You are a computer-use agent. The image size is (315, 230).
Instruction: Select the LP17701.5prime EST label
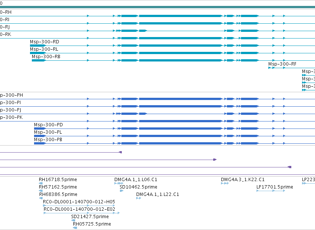[x=275, y=187]
